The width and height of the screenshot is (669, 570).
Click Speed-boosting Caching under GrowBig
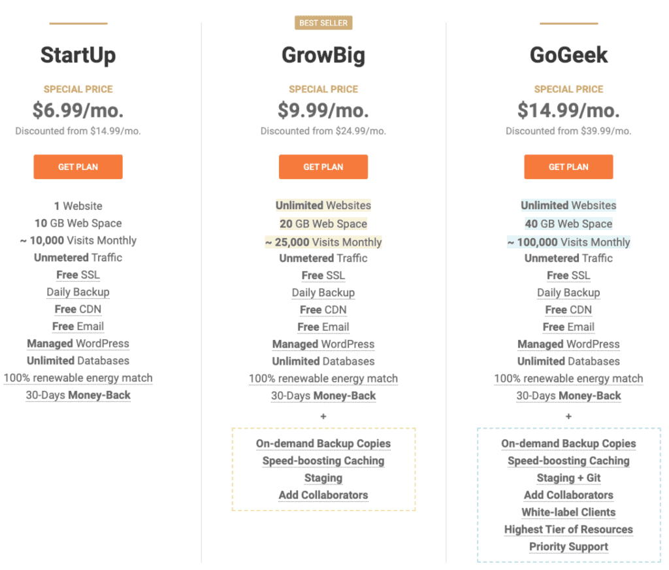[x=323, y=460]
